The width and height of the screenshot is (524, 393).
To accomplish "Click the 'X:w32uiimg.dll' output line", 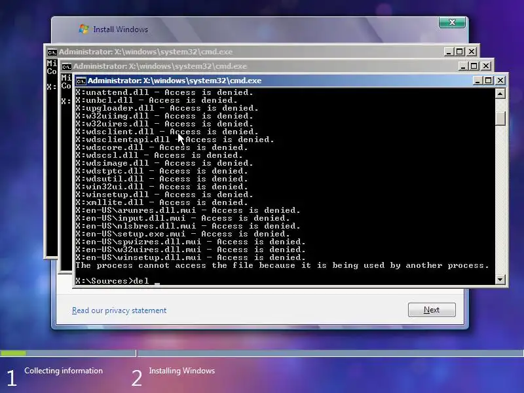I will point(164,116).
